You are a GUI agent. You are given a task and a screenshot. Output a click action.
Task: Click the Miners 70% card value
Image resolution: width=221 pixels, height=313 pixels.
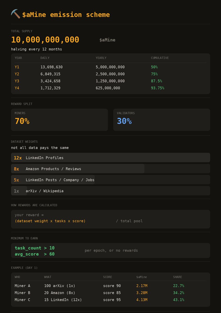click(22, 121)
